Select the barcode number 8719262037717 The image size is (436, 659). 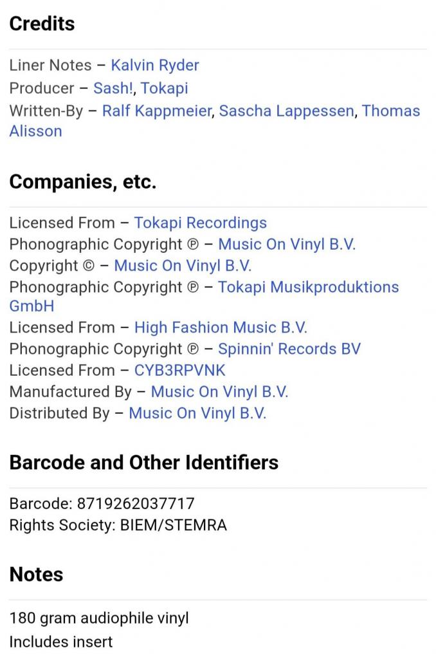136,503
